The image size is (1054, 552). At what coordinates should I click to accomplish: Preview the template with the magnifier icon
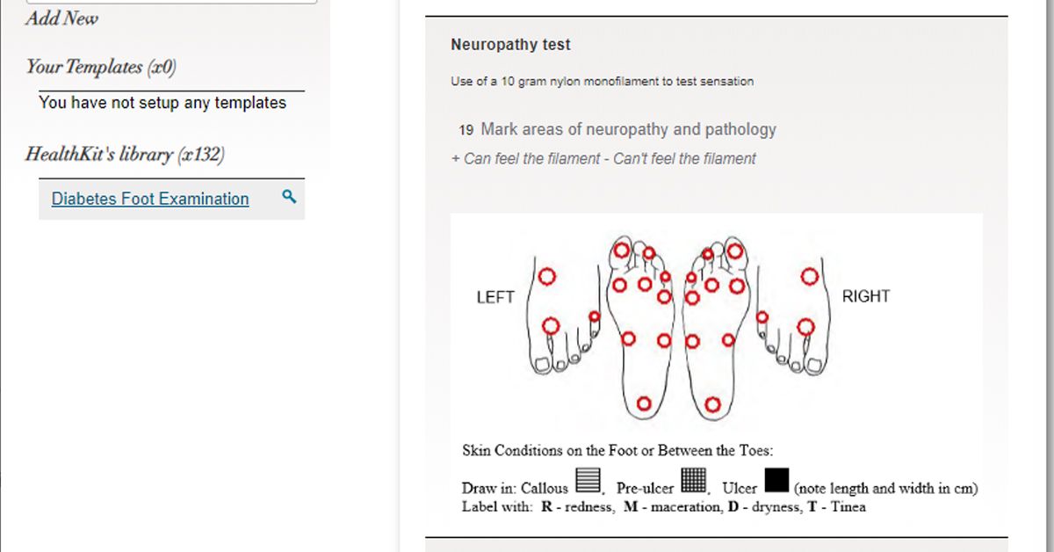click(x=289, y=197)
